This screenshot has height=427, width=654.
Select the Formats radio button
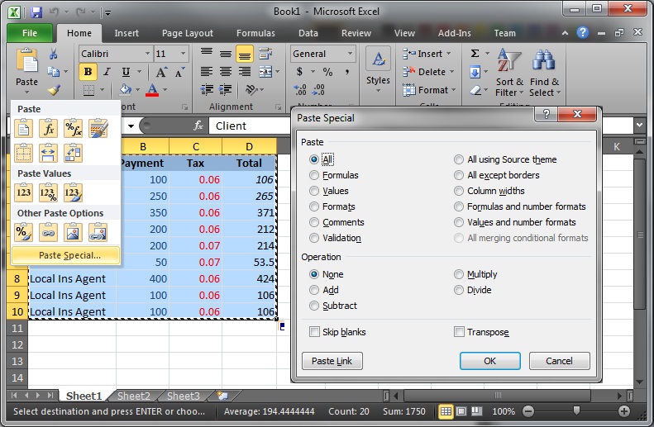coord(314,206)
